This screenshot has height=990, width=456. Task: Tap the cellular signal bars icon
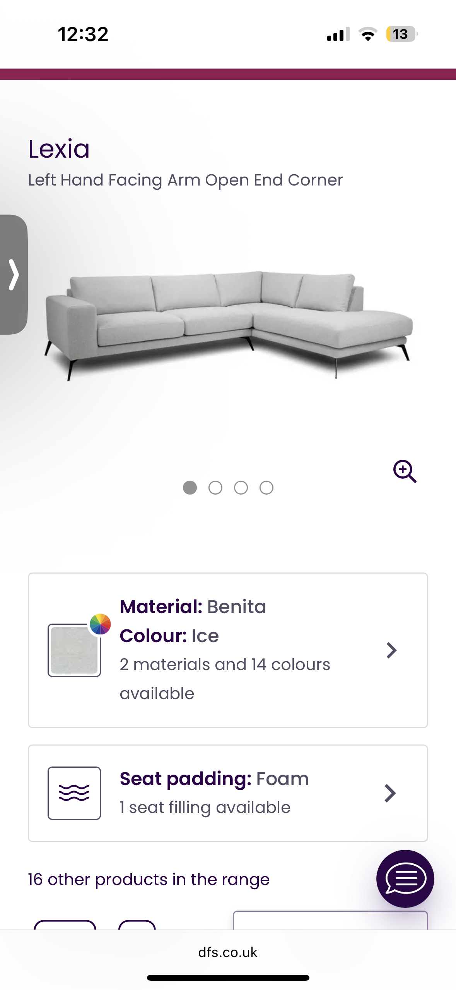[x=338, y=34]
